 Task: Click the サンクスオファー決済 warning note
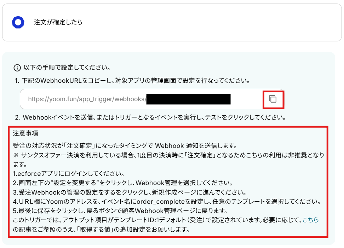pos(168,160)
